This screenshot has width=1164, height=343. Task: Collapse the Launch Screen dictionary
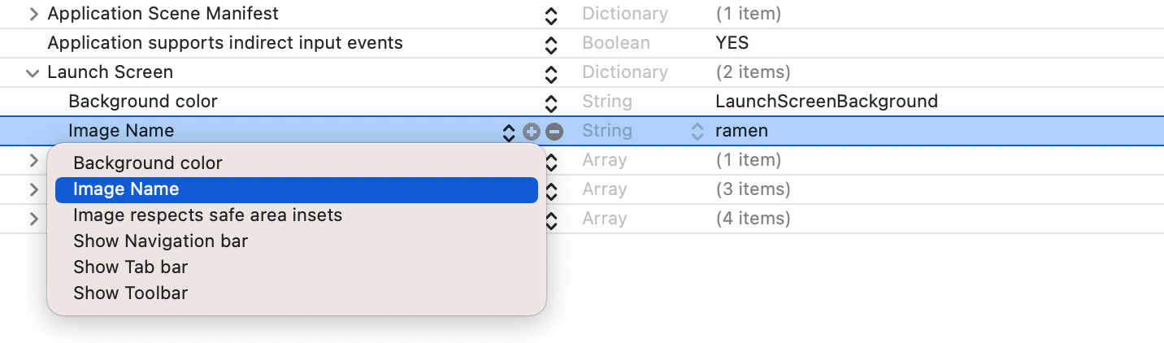click(x=33, y=73)
